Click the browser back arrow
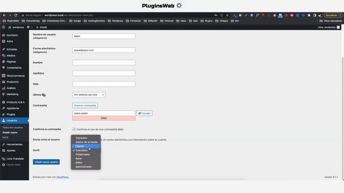 [4, 15]
